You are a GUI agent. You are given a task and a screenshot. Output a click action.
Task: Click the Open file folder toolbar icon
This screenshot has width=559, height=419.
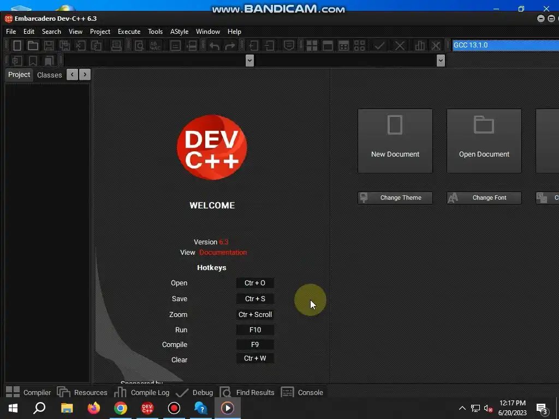[x=33, y=45]
